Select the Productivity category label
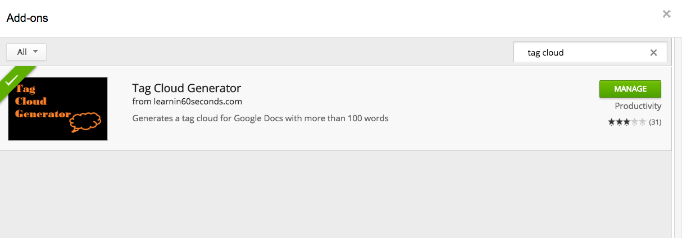This screenshot has height=238, width=682. [x=638, y=106]
